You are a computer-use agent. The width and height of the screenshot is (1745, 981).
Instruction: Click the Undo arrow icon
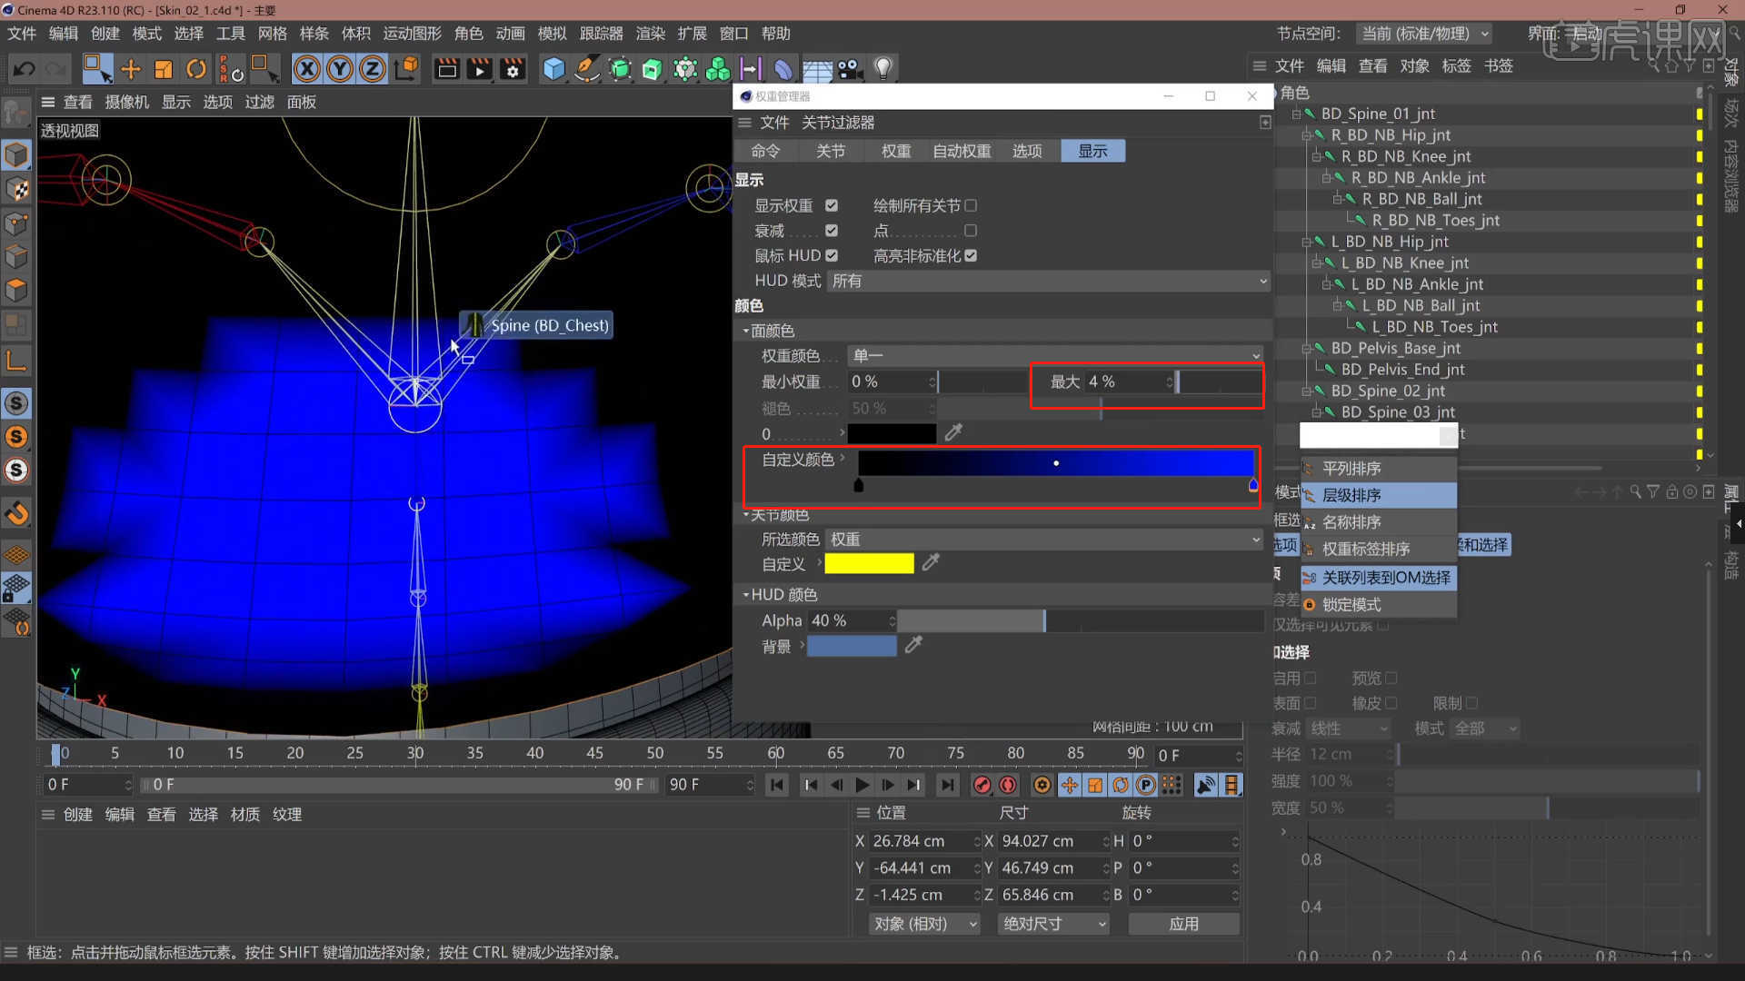[x=25, y=69]
